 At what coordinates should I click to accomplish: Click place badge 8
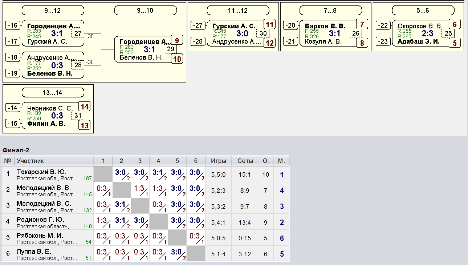coord(362,43)
